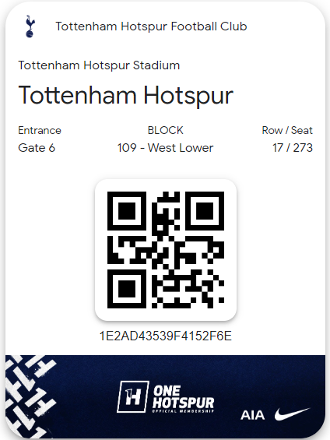Click the H box emblem in banner
Viewport: 330px width, 440px height.
[132, 397]
